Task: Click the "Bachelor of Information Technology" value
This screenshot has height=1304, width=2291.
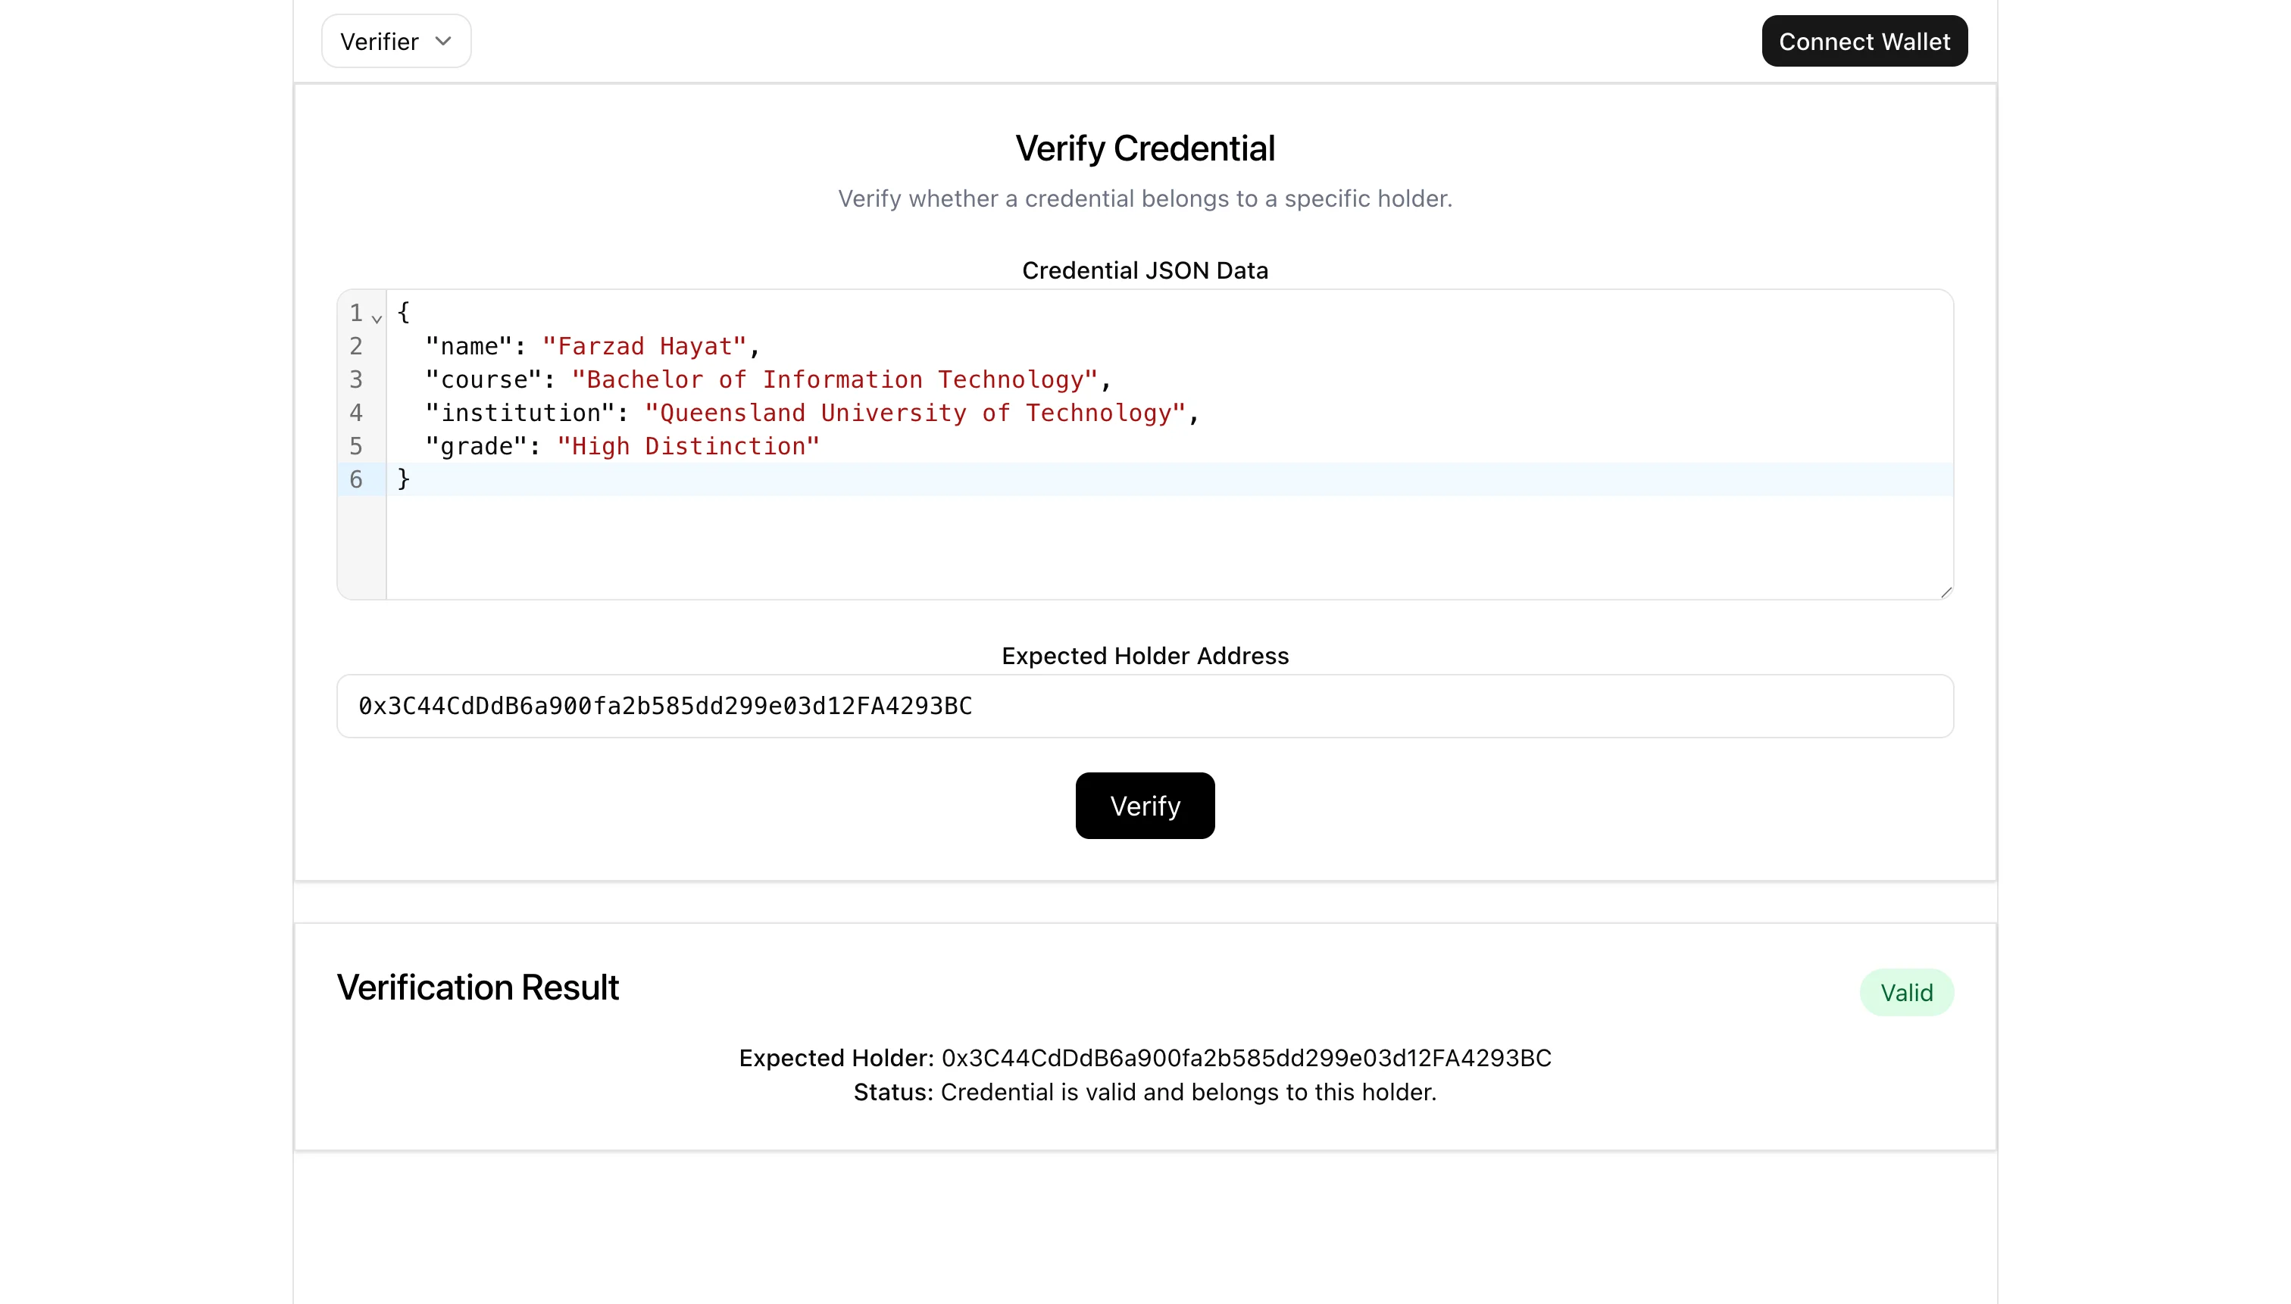Action: click(x=835, y=379)
